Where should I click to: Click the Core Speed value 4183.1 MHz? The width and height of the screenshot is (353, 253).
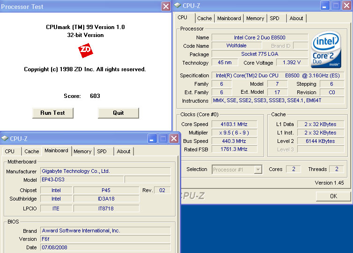[x=234, y=124]
